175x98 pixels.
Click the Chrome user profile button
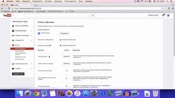pos(173,5)
